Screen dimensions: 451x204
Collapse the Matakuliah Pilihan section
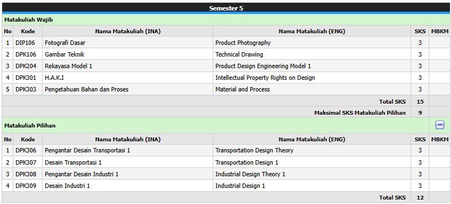click(440, 125)
